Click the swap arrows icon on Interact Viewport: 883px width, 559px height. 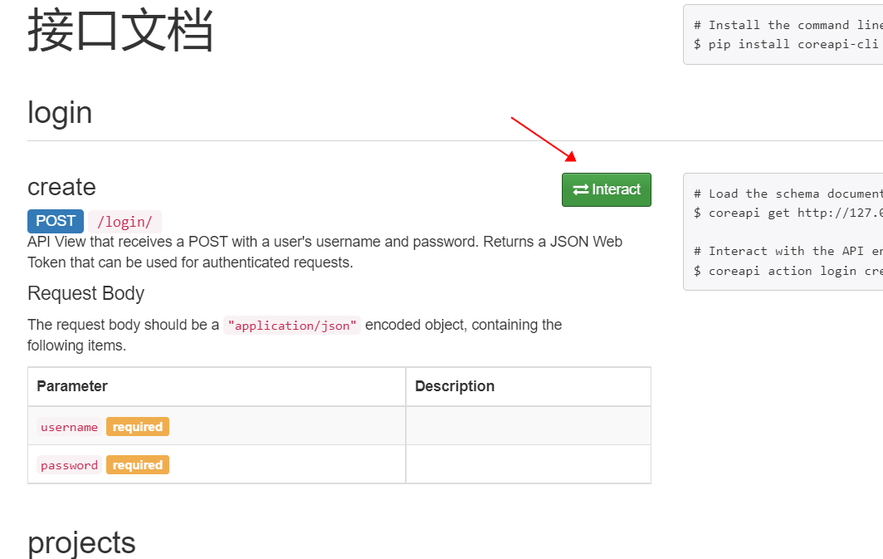pyautogui.click(x=581, y=190)
